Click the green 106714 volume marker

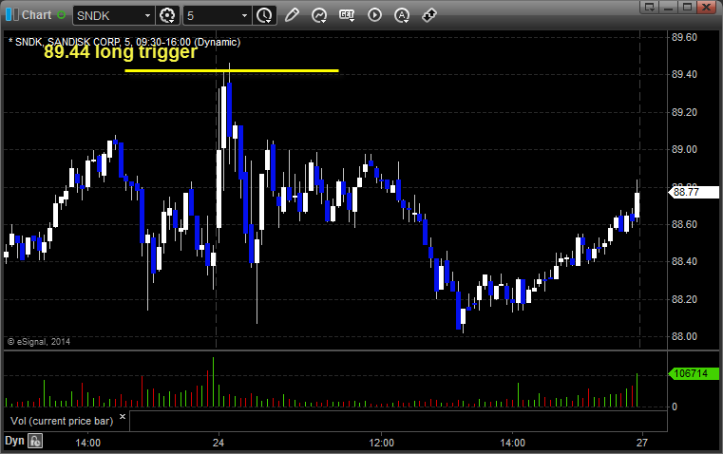(694, 373)
